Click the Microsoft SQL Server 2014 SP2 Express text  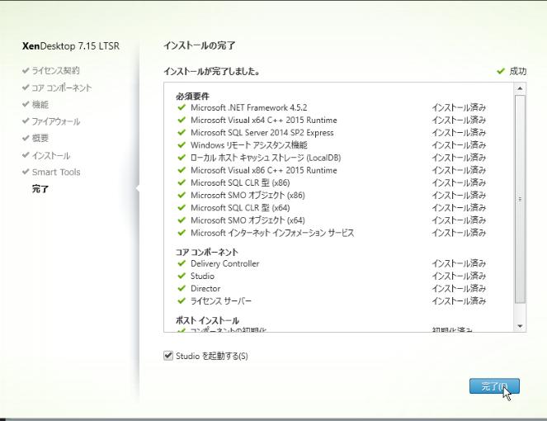click(262, 133)
